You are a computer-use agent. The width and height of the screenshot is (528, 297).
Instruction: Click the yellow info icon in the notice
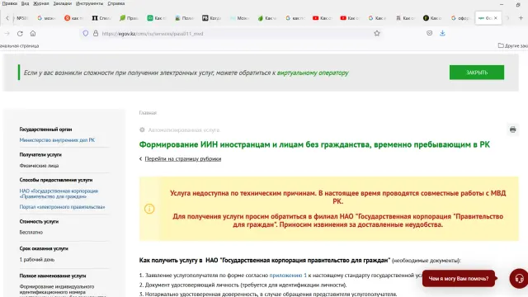point(149,209)
